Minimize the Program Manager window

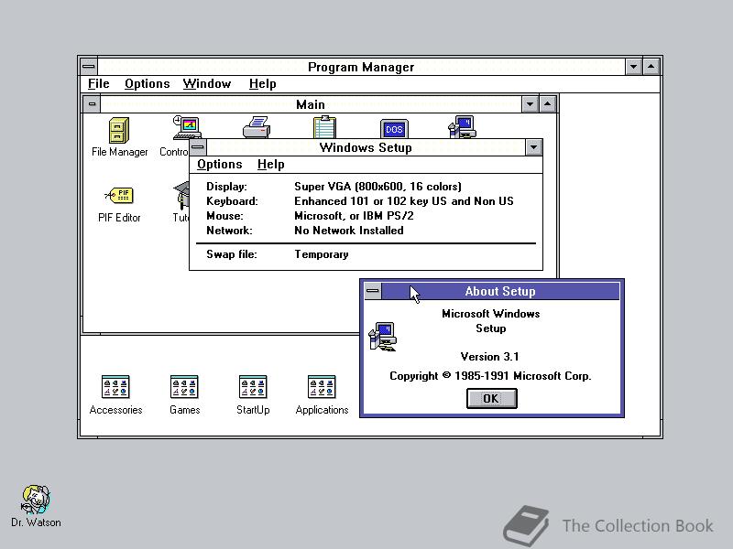click(x=633, y=67)
